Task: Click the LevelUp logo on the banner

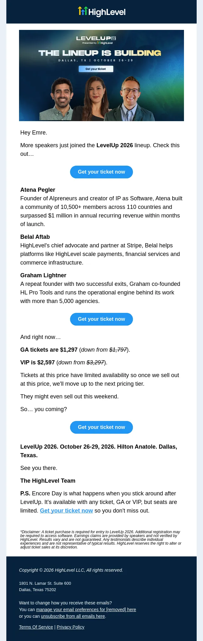Action: point(96,38)
